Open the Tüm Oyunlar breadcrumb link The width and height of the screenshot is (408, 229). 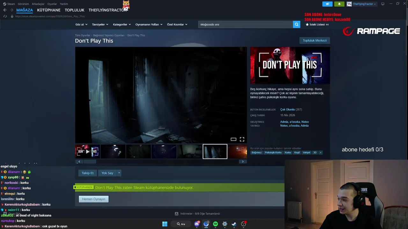coord(83,35)
